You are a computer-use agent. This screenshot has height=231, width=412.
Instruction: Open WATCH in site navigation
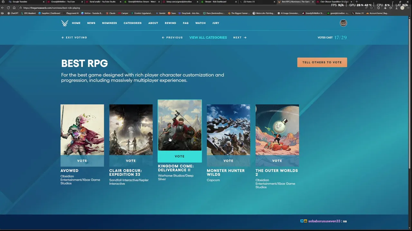pos(201,23)
